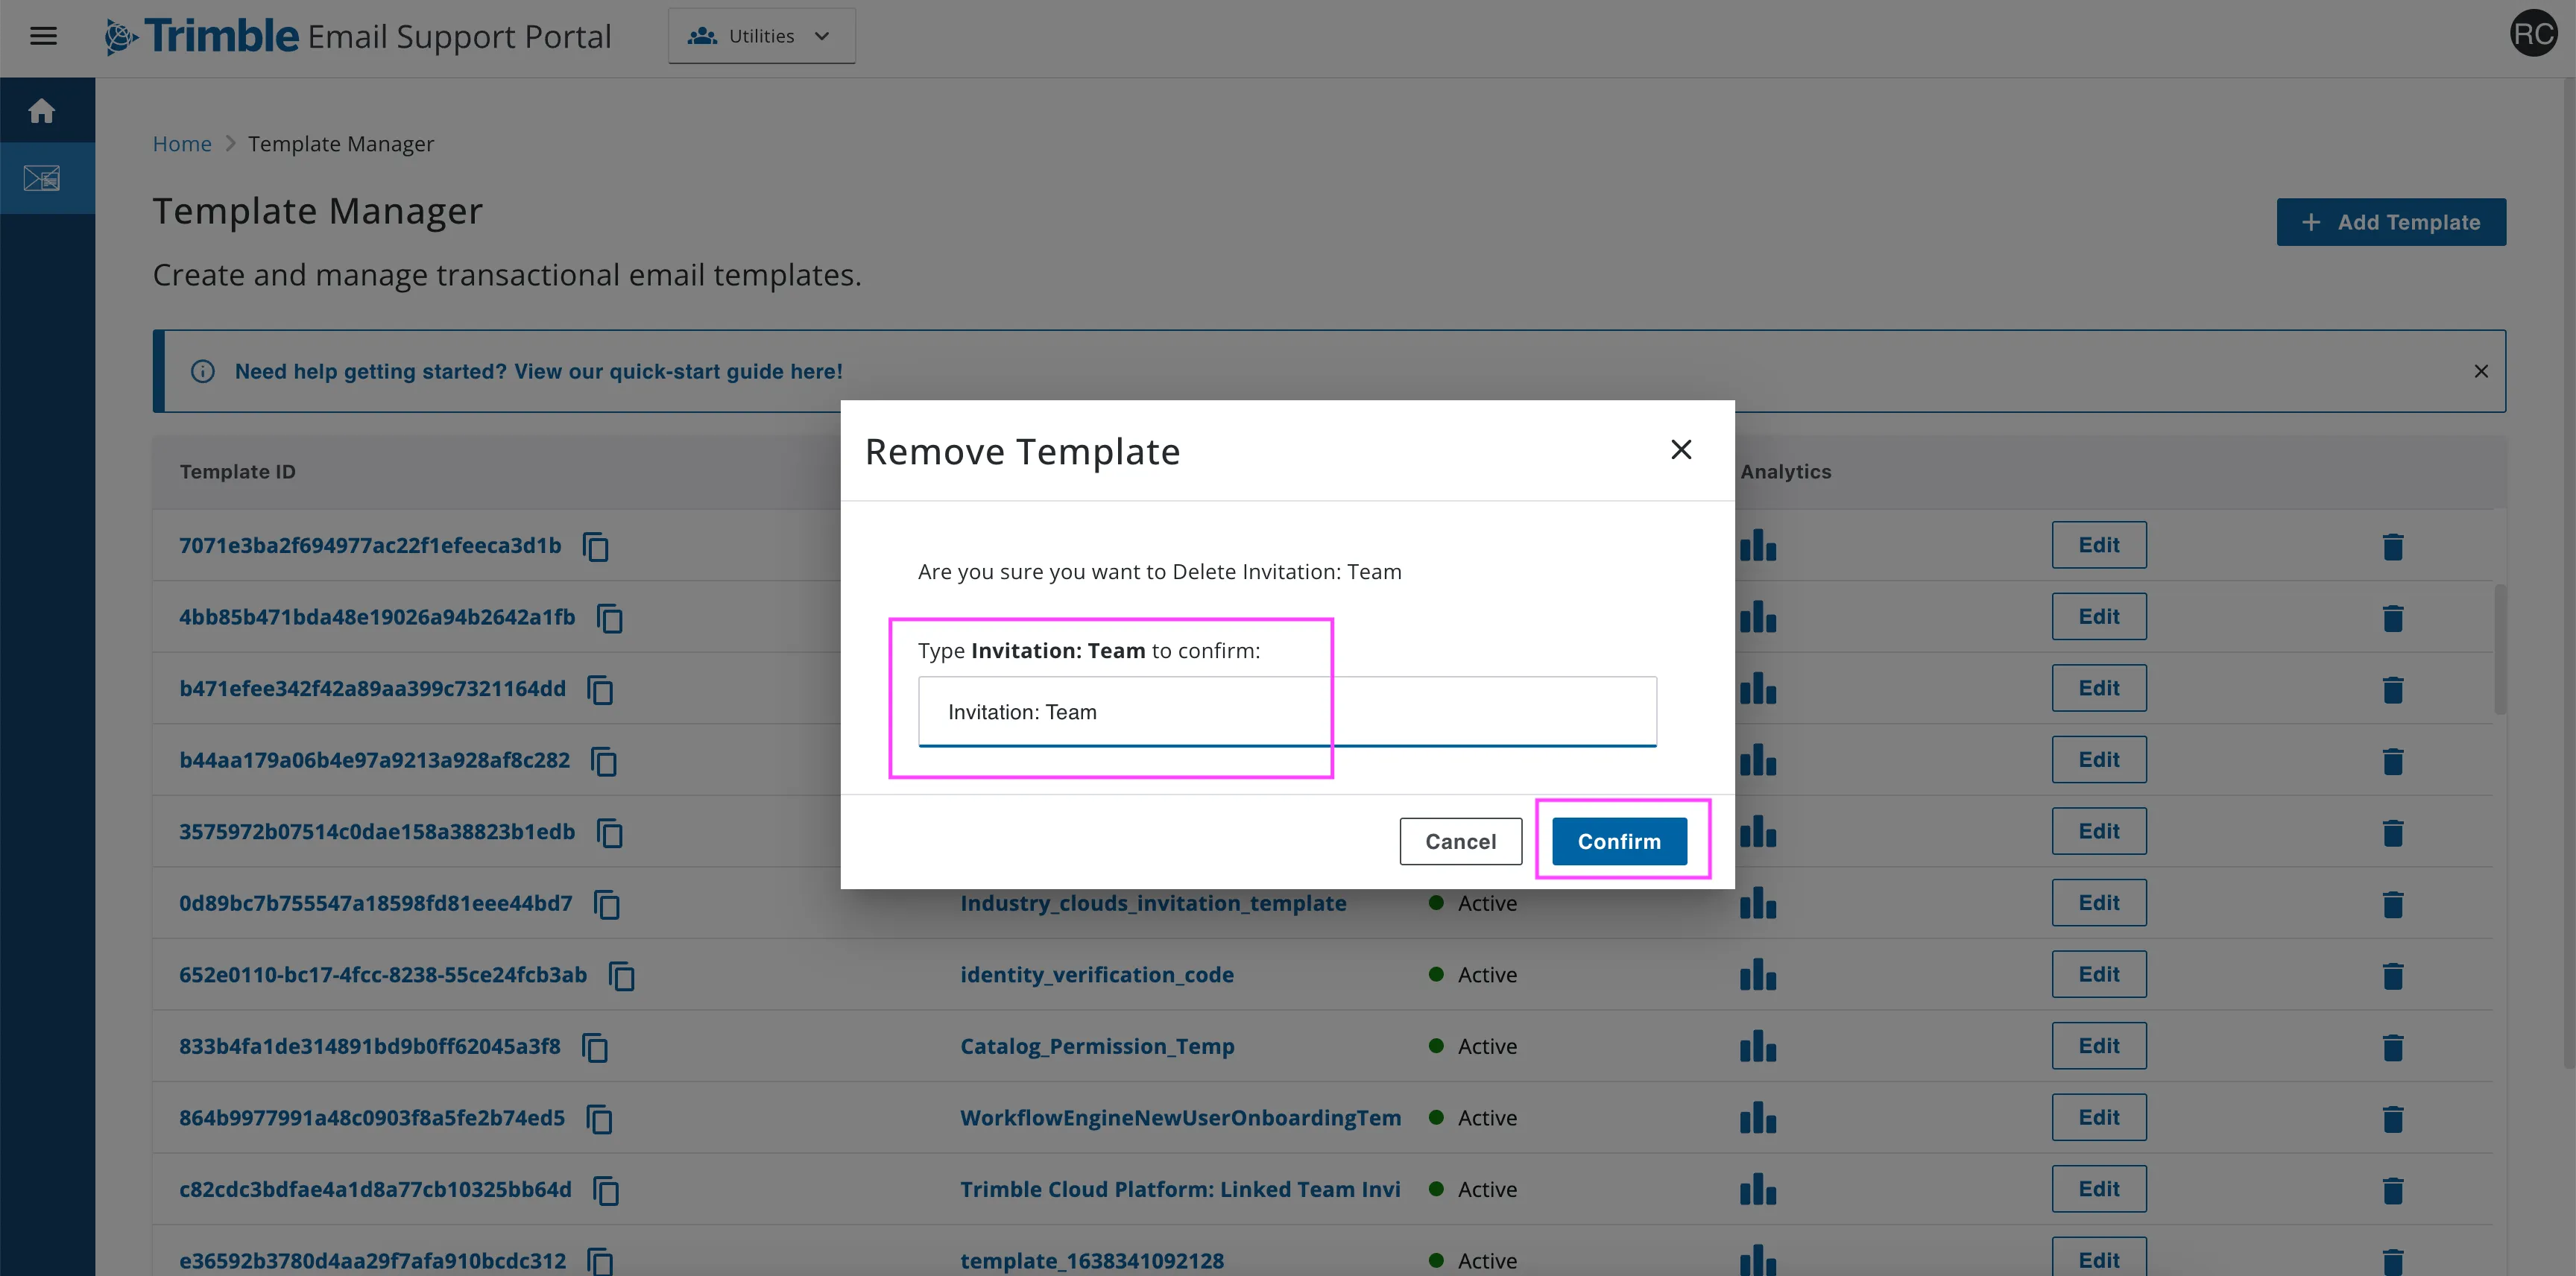Edit template 7071e3ba2f694977ac22f1efeeca3d1b
The width and height of the screenshot is (2576, 1276).
[x=2099, y=545]
